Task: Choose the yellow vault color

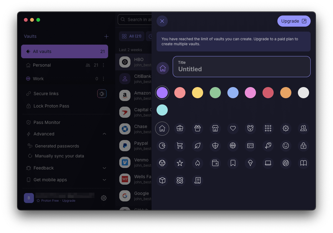Action: 198,93
